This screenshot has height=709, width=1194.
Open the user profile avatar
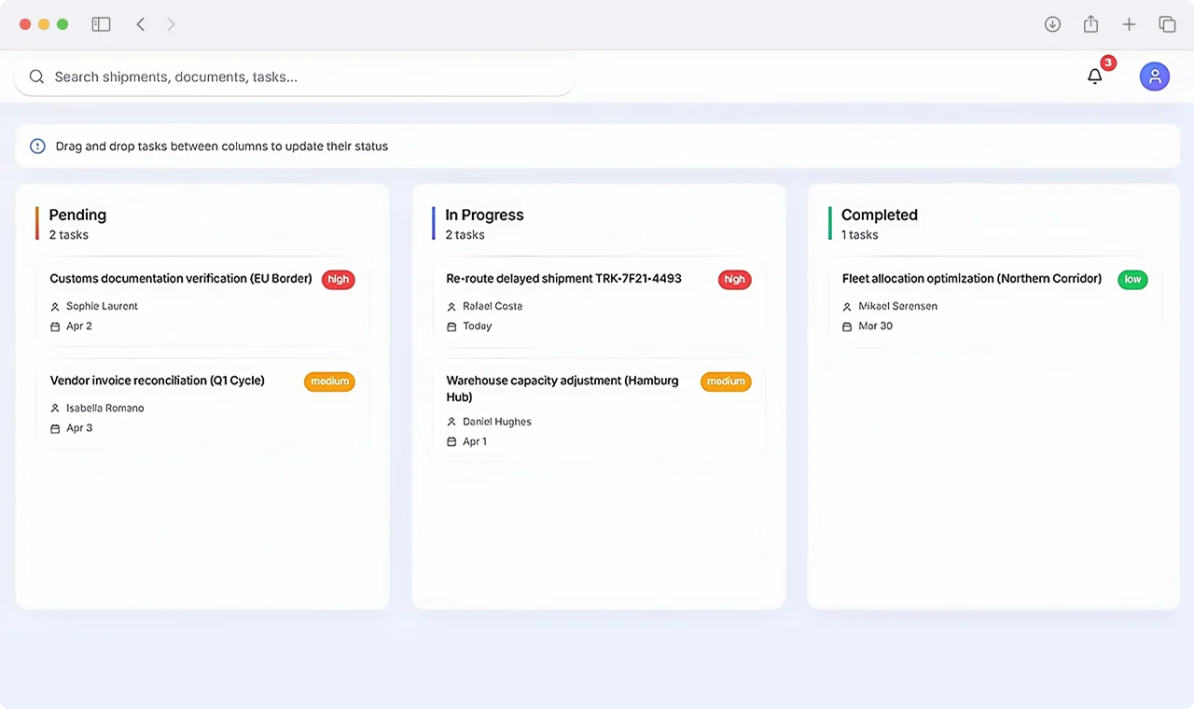(1155, 76)
